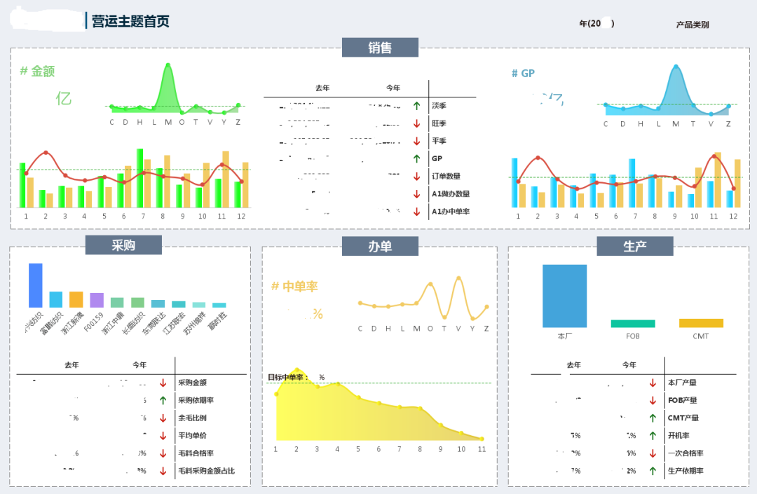Screen dimensions: 757x494
Task: Click the green up arrow beside 生产依期率
Action: [x=653, y=471]
